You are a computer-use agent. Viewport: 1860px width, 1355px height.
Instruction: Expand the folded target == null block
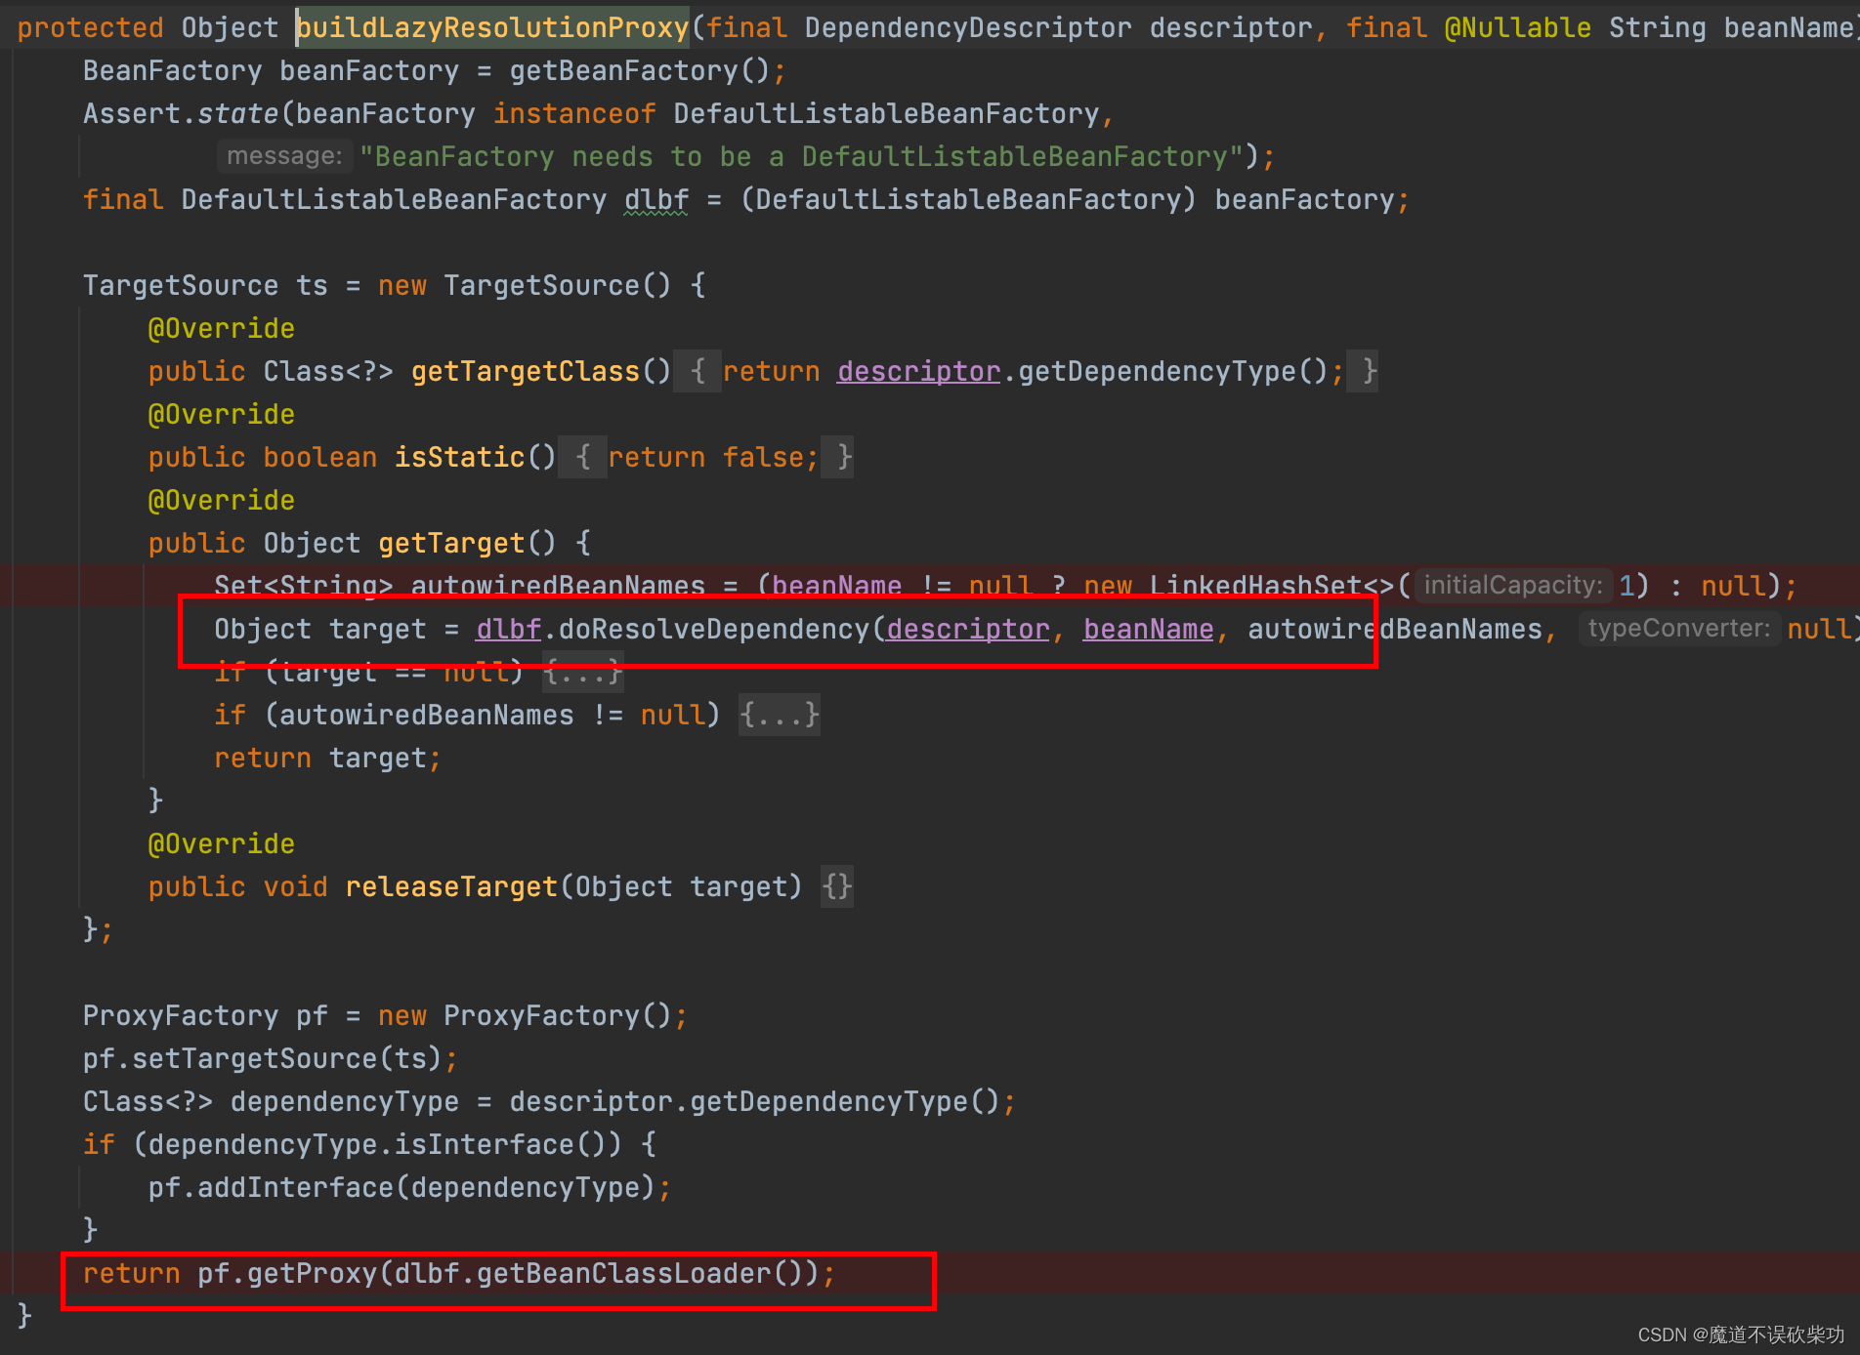click(582, 673)
